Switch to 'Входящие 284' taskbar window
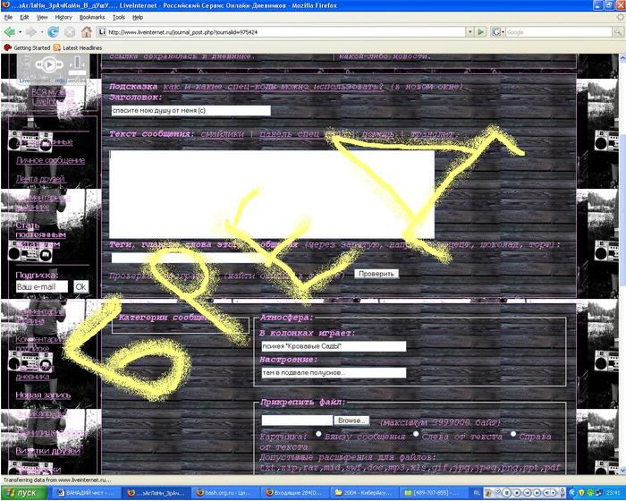This screenshot has height=501, width=626. (295, 493)
